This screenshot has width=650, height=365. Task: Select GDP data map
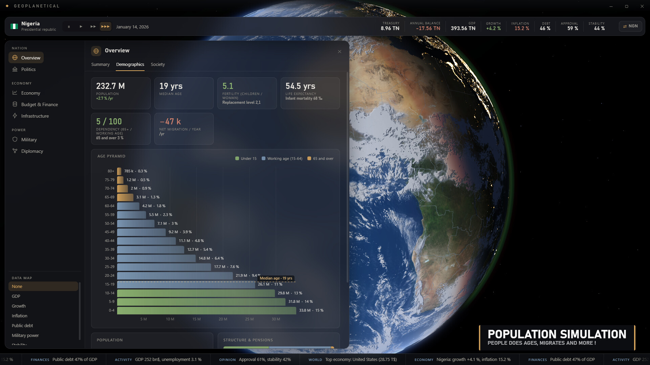click(x=43, y=296)
